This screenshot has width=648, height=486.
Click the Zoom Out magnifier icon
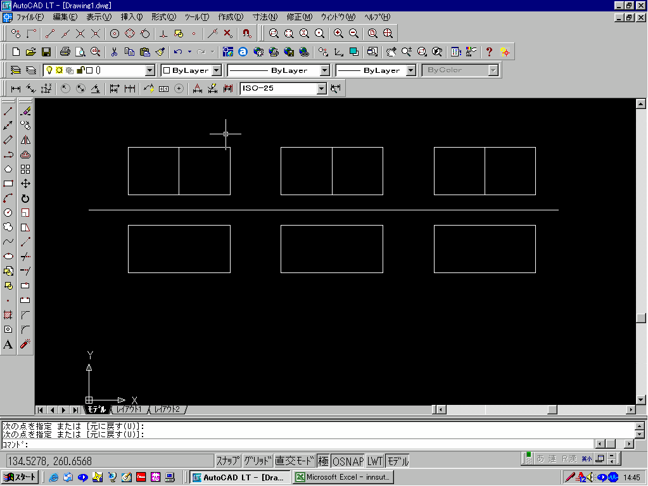tap(353, 33)
